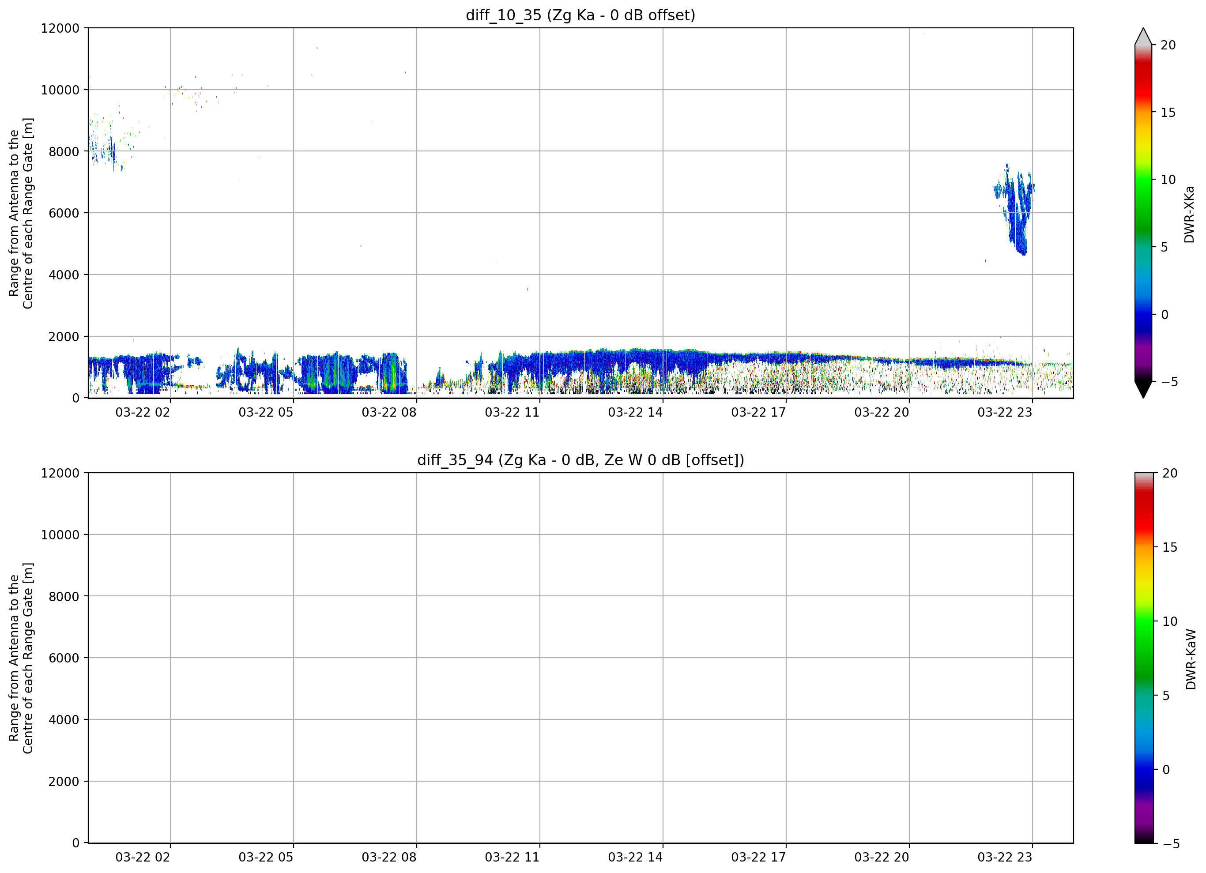Click y tick '12000' on the diff_10_35 plot
Image resolution: width=1206 pixels, height=873 pixels.
(x=60, y=28)
